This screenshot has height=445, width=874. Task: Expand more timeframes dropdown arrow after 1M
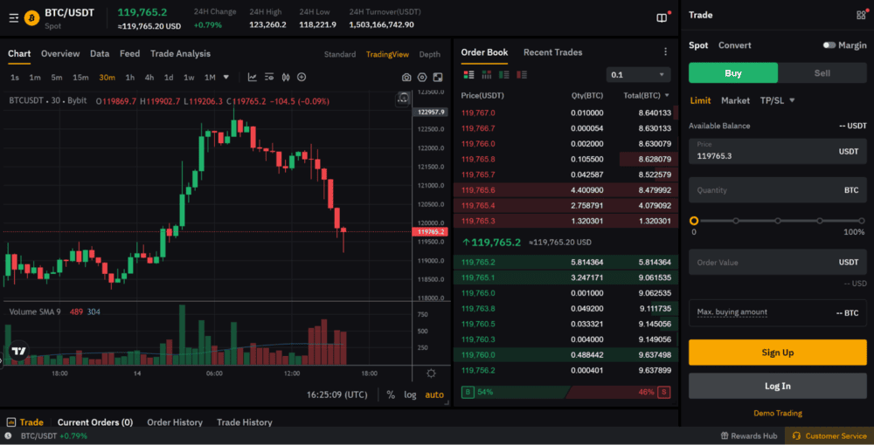226,78
